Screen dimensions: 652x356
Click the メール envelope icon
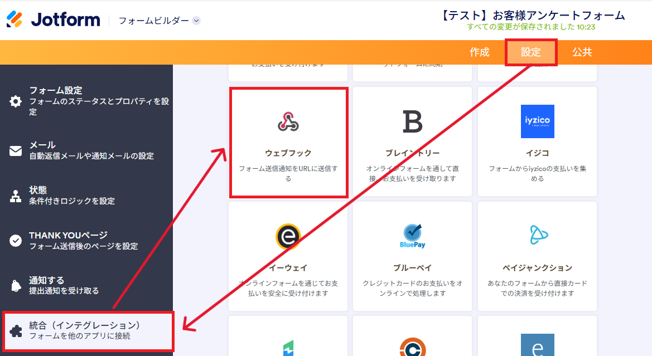point(16,150)
